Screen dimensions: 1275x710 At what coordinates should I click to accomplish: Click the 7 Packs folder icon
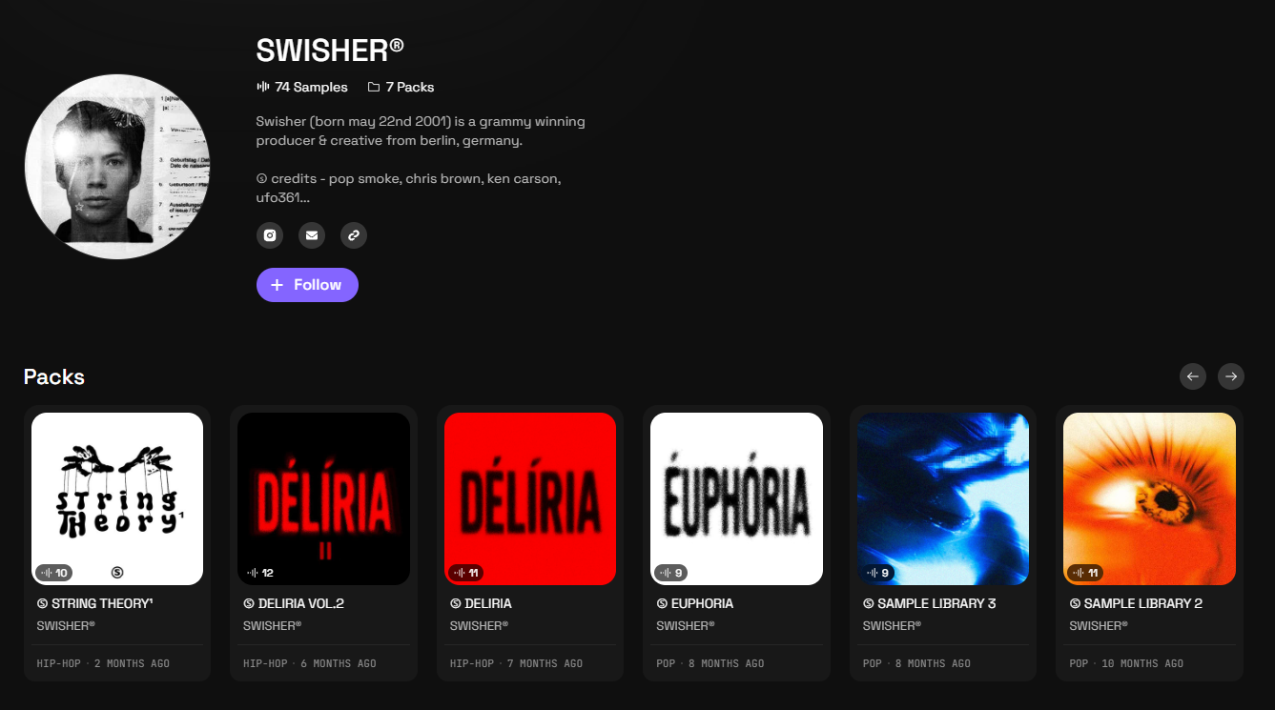coord(374,87)
